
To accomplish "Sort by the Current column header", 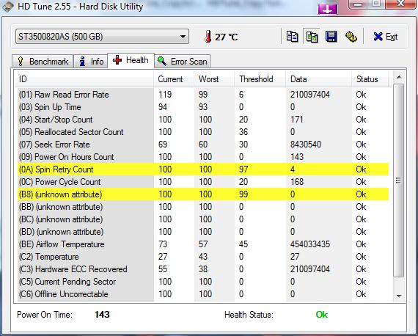I will tap(175, 79).
